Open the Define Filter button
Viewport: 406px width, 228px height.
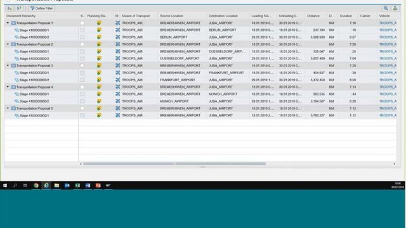coord(41,8)
